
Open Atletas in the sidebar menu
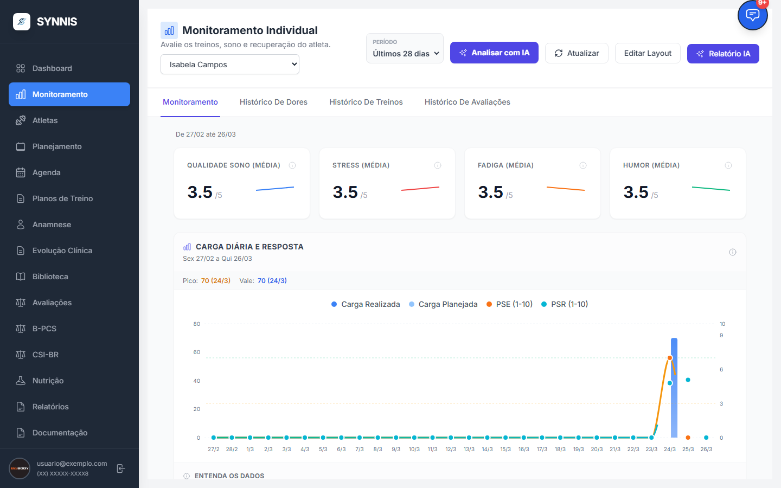point(69,120)
